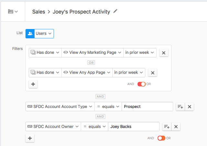
Task: Click add-value icon for Account Type filter
Action: (x=180, y=107)
